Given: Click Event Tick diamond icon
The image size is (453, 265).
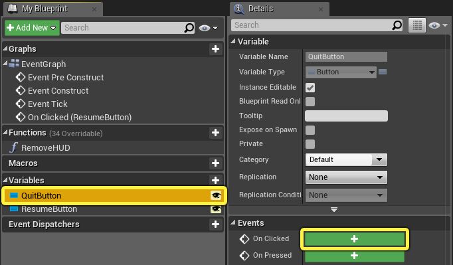Looking at the screenshot, I should click(21, 104).
